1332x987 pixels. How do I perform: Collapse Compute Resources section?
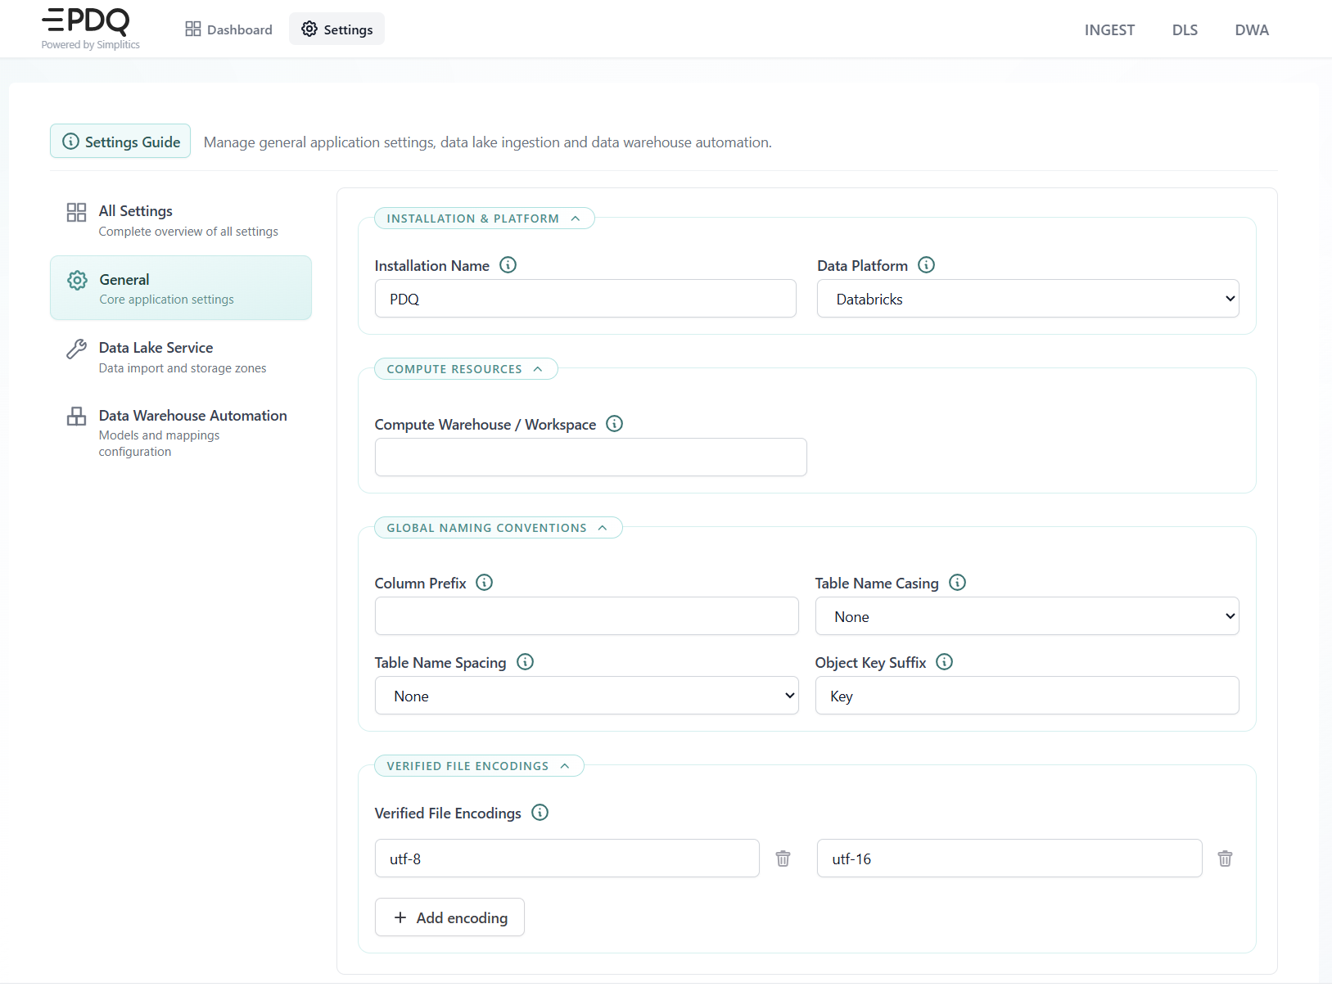(466, 369)
